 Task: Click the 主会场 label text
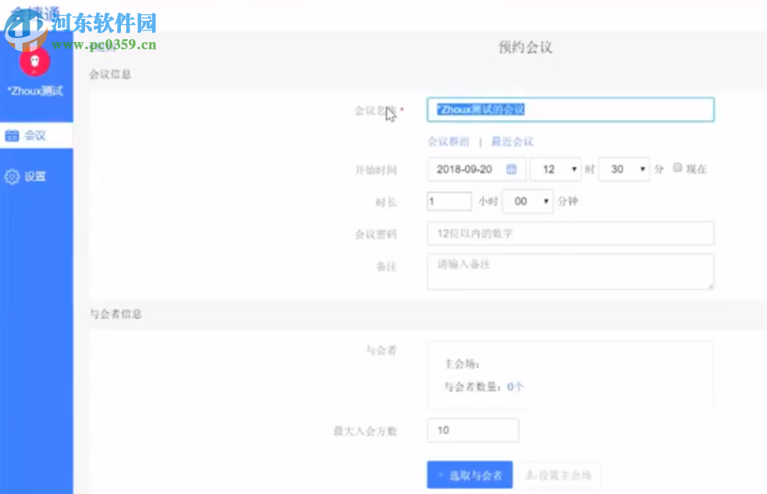(462, 364)
